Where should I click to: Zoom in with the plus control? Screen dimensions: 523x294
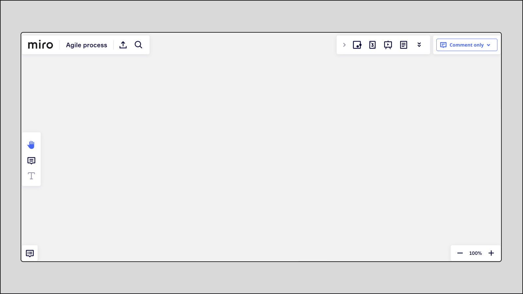(491, 253)
